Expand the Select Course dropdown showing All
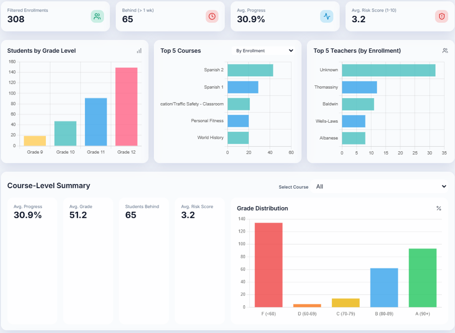 (381, 186)
